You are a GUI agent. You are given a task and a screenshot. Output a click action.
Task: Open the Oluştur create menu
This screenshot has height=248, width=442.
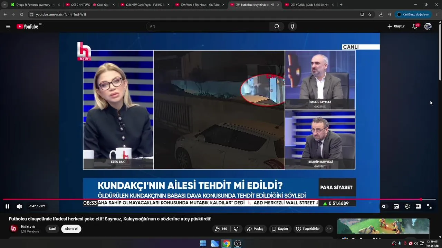(x=396, y=26)
